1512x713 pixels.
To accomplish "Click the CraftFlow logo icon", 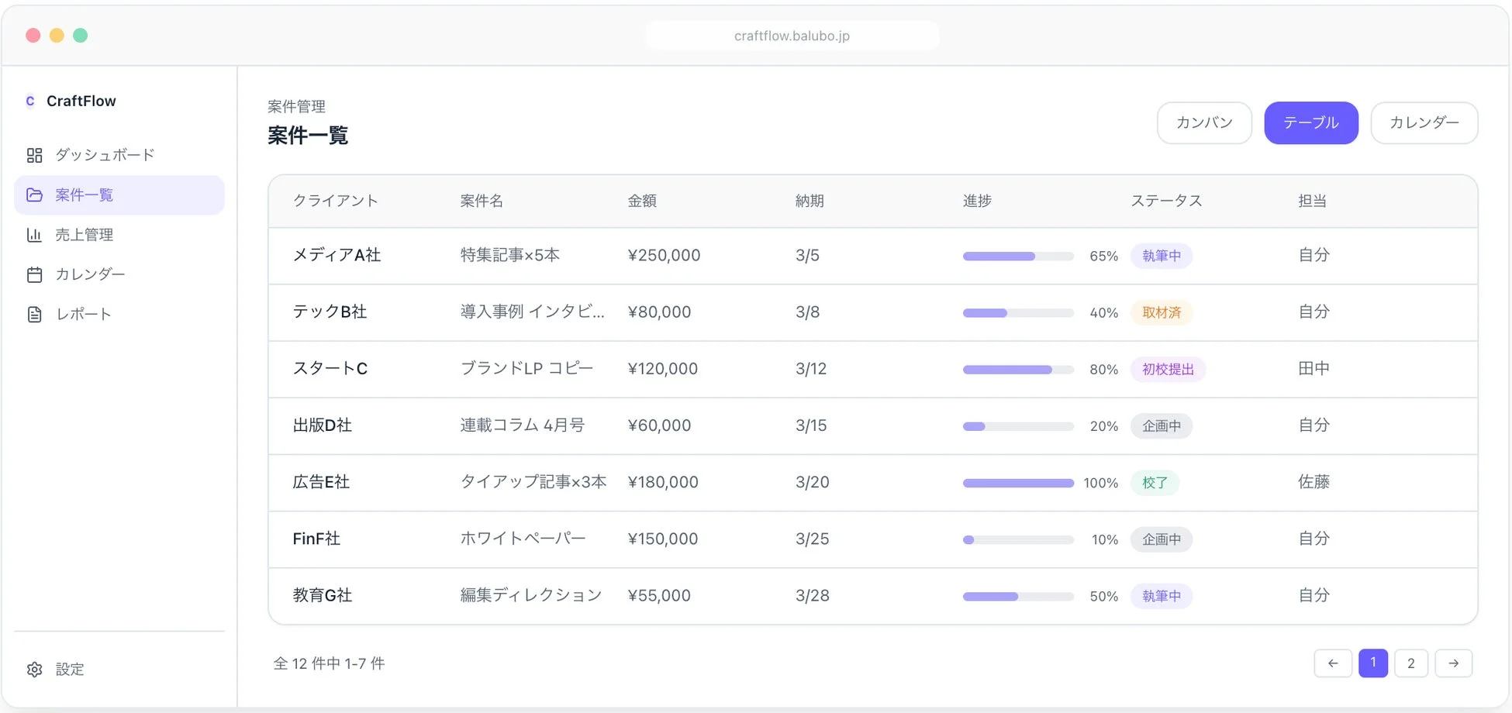I will pyautogui.click(x=30, y=101).
